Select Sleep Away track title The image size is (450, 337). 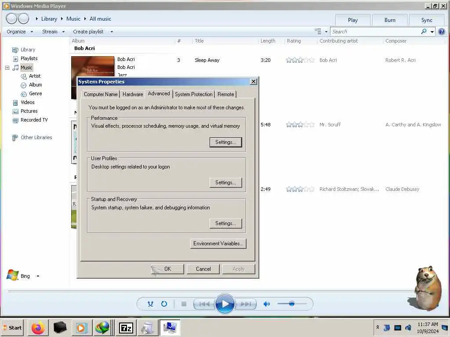tap(207, 60)
